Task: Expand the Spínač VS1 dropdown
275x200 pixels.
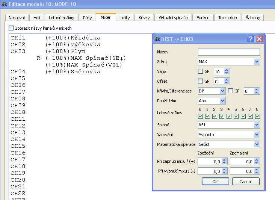Action: [x=257, y=124]
